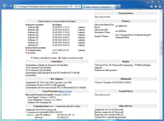Click the Bus Adapters section header
The height and width of the screenshot is (121, 164).
(57, 79)
